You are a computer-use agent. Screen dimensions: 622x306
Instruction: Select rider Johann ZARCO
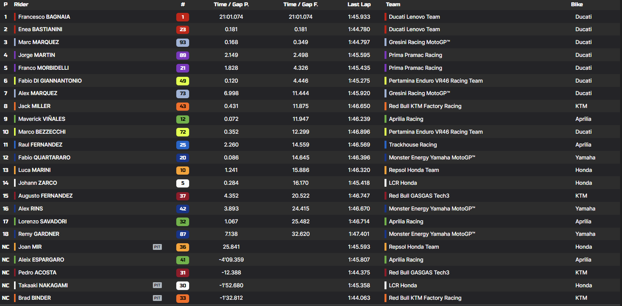pos(38,183)
